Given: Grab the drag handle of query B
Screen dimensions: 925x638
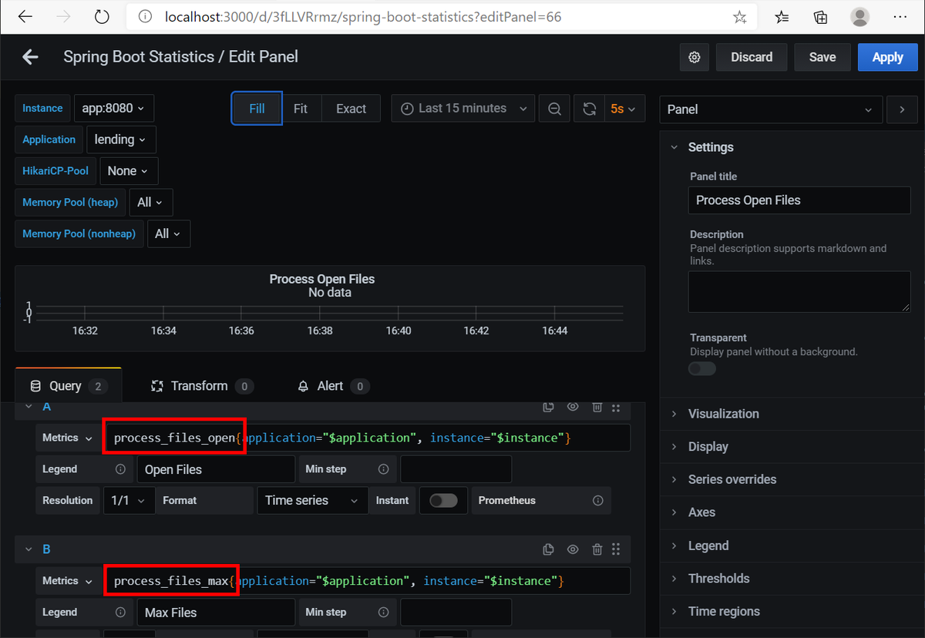Looking at the screenshot, I should pyautogui.click(x=616, y=549).
